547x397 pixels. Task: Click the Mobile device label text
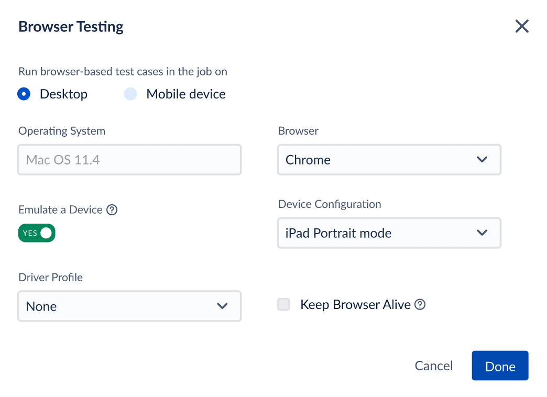186,94
